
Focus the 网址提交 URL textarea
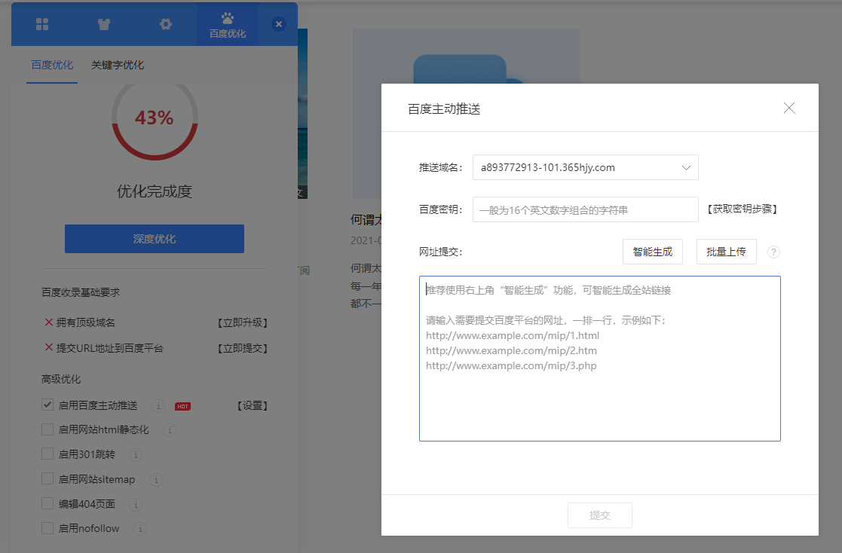click(x=600, y=359)
